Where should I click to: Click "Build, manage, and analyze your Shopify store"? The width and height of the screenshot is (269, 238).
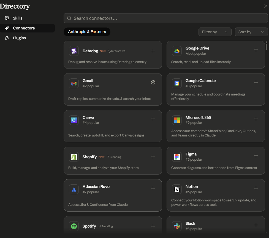(104, 168)
